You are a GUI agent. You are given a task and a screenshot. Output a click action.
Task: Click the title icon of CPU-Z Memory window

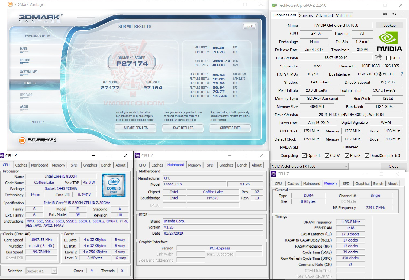coord(274,174)
